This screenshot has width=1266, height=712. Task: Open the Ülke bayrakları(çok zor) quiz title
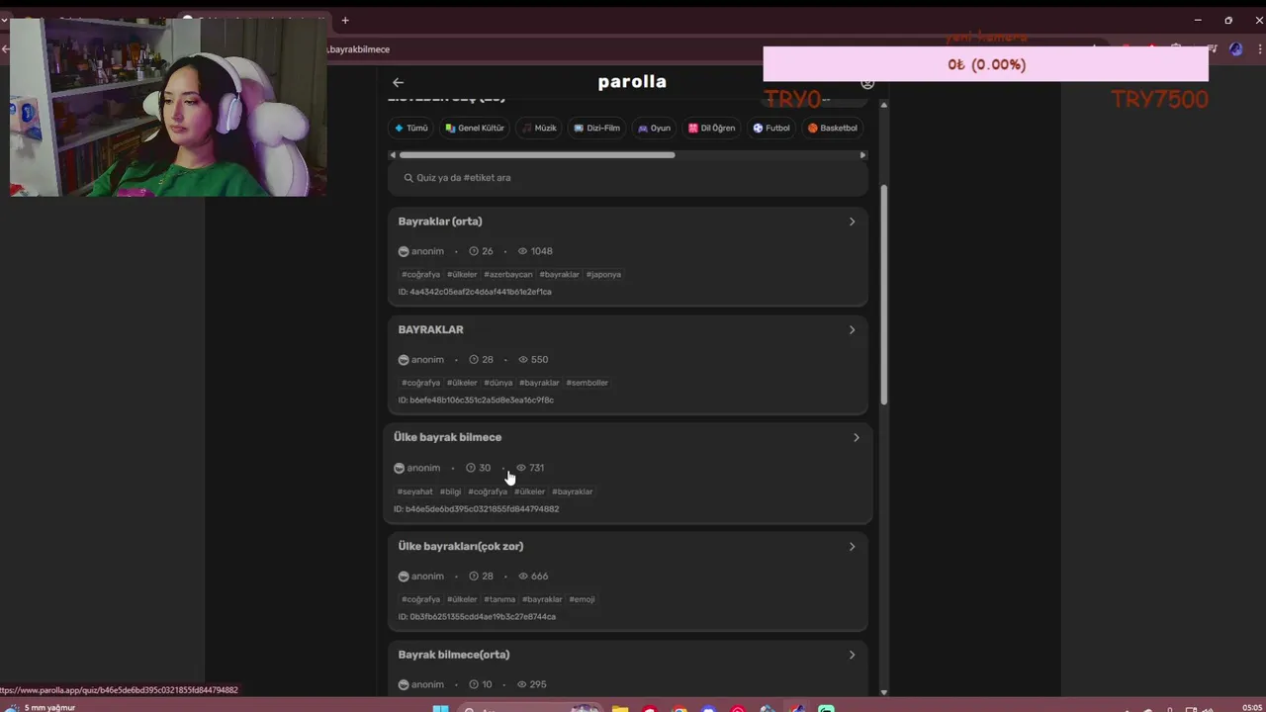[461, 546]
